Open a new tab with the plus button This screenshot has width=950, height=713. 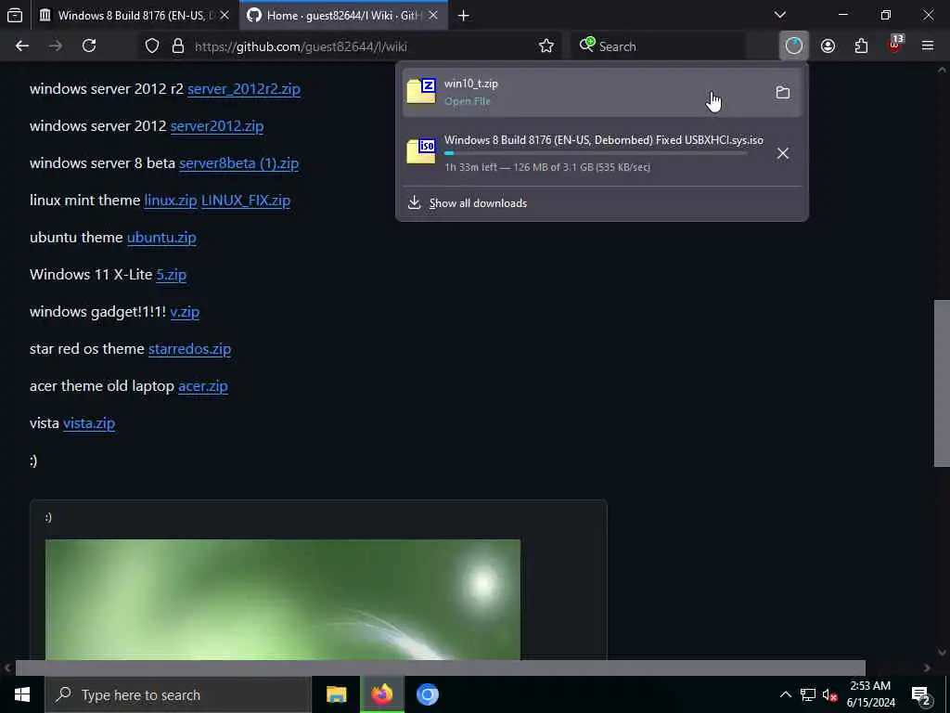(x=464, y=16)
